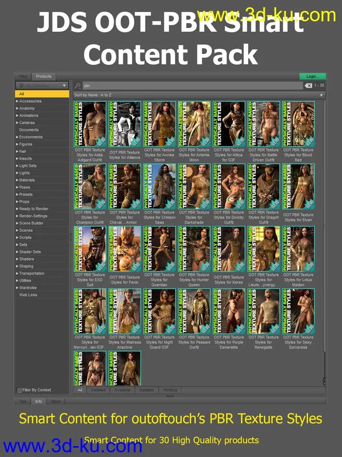Open the Sort by Name dropdown

[198, 95]
